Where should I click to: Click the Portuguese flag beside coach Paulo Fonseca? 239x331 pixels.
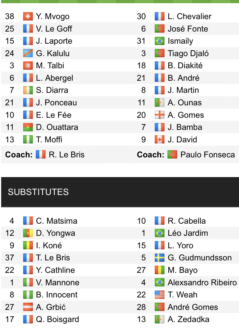(172, 155)
